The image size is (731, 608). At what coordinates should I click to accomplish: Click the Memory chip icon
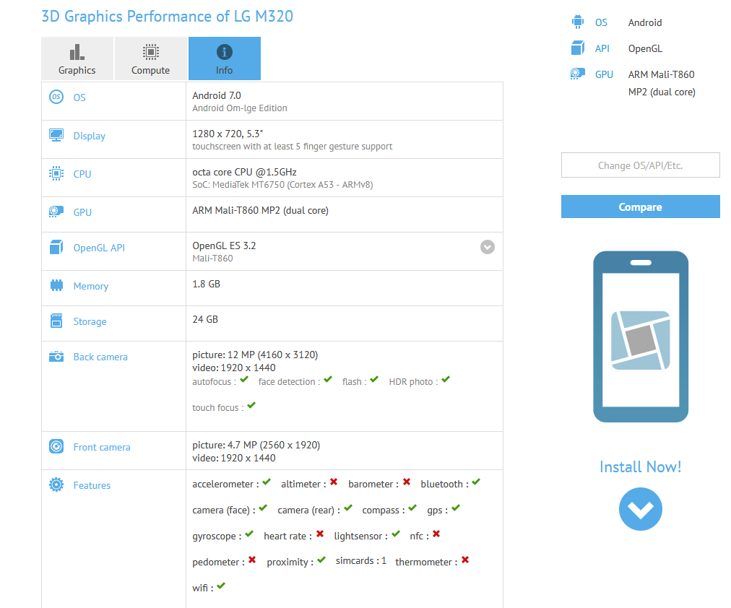pyautogui.click(x=56, y=286)
